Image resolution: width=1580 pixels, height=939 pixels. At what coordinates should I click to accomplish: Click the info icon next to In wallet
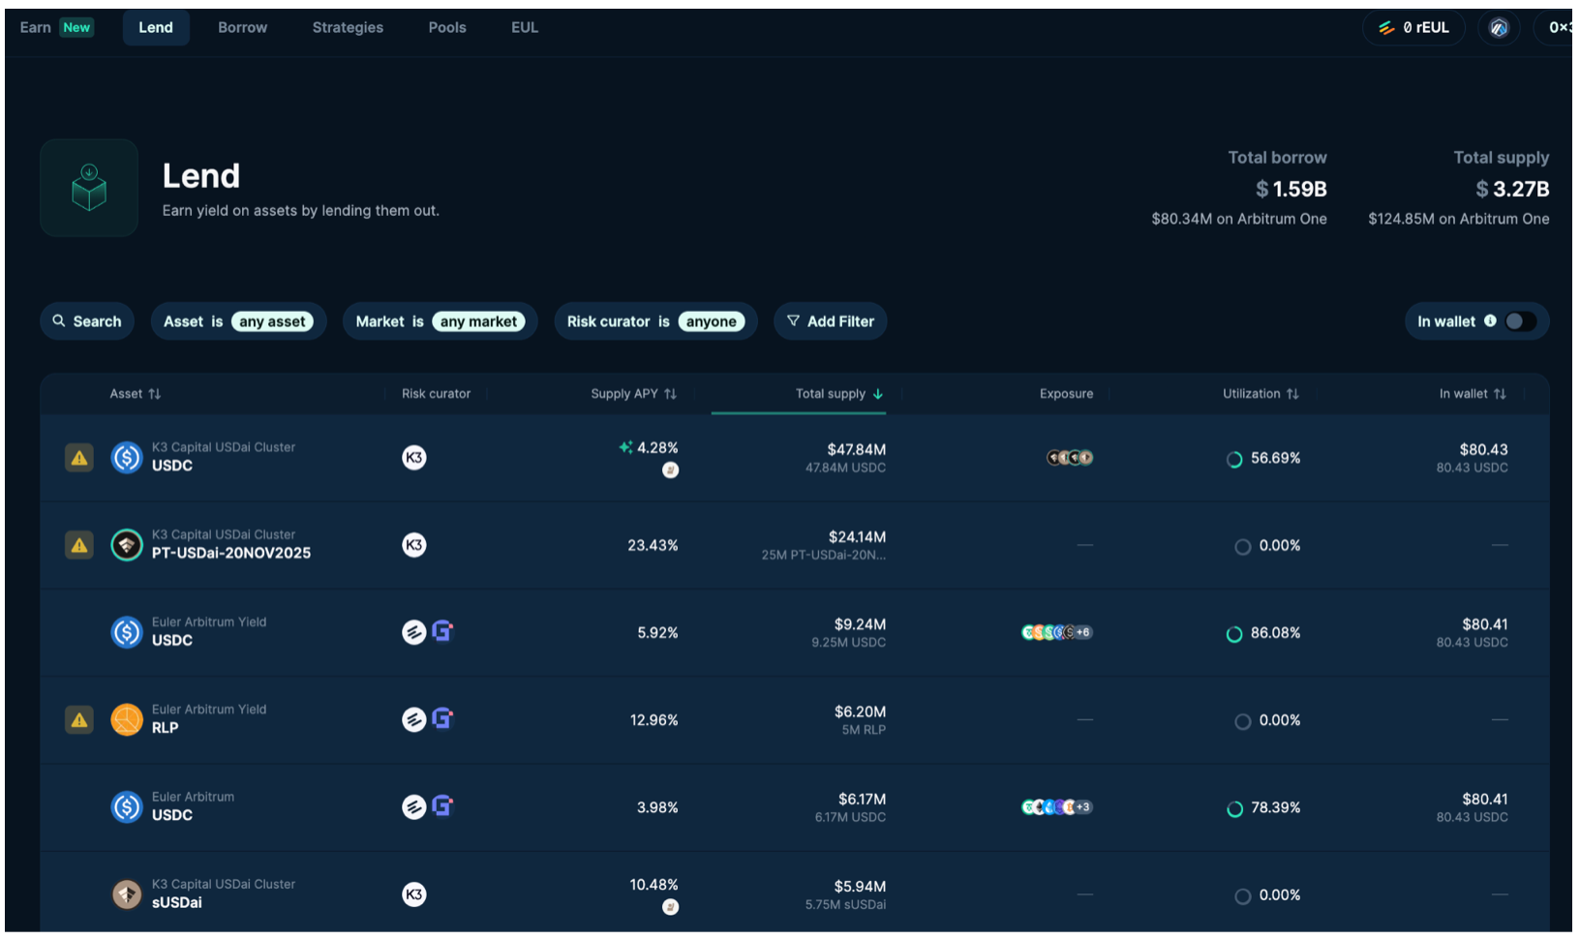[x=1490, y=321]
